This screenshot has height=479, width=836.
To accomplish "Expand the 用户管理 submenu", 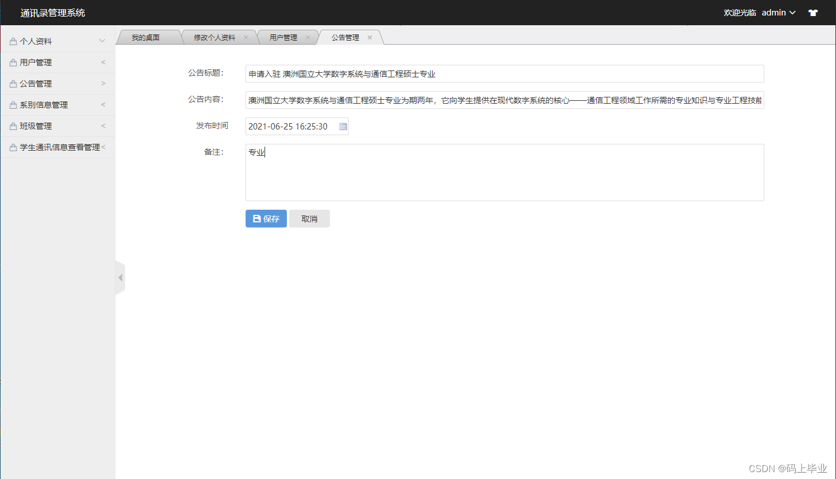I will pos(103,62).
